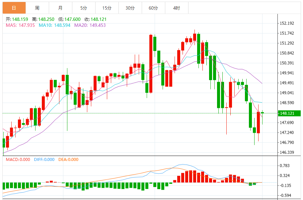Viewport: 303px width, 200px height.
Task: Click the -0.135 MACD axis label
Action: tap(286, 185)
